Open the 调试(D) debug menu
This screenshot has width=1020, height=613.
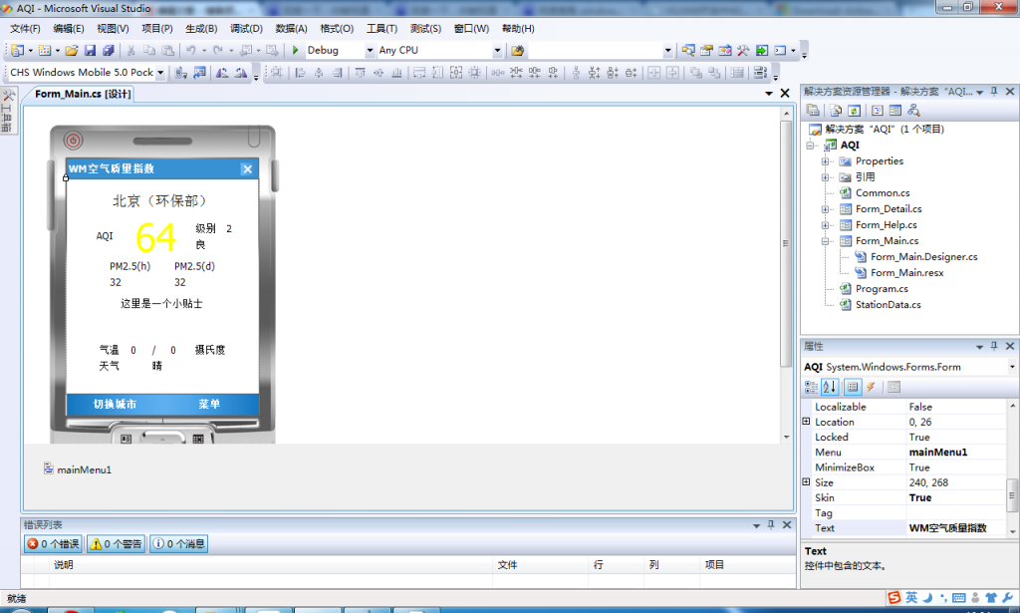pyautogui.click(x=246, y=29)
